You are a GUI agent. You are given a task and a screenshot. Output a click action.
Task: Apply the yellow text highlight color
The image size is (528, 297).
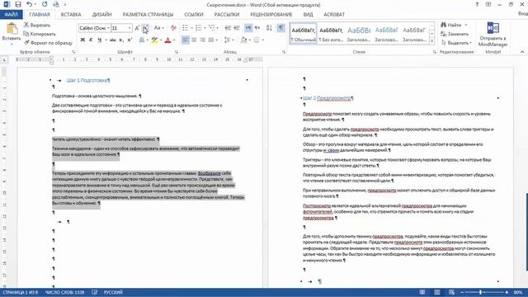tap(154, 40)
